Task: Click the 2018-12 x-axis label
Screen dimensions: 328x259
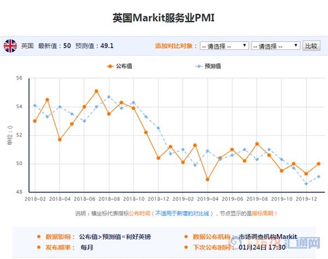Action: click(158, 200)
